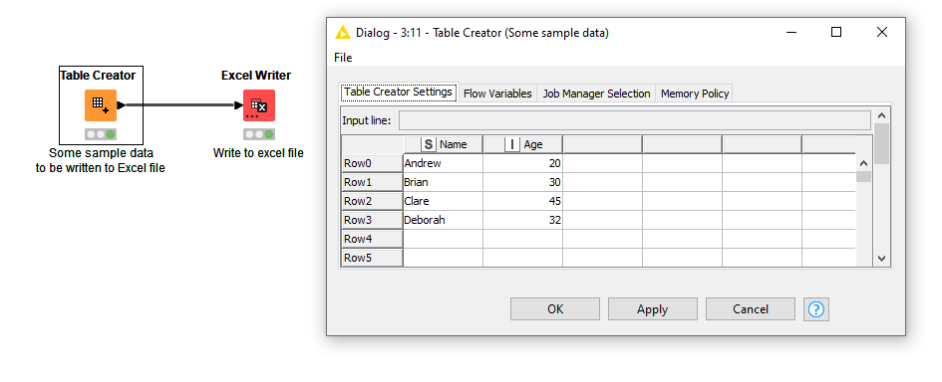Click the Apply button
Image resolution: width=942 pixels, height=382 pixels.
click(x=653, y=309)
